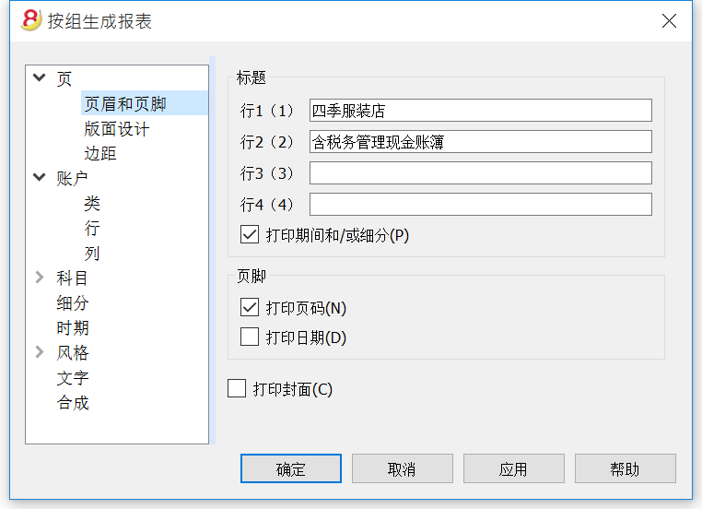Screen dimensions: 702x509
Task: Expand the 科目 tree node
Action: click(40, 278)
